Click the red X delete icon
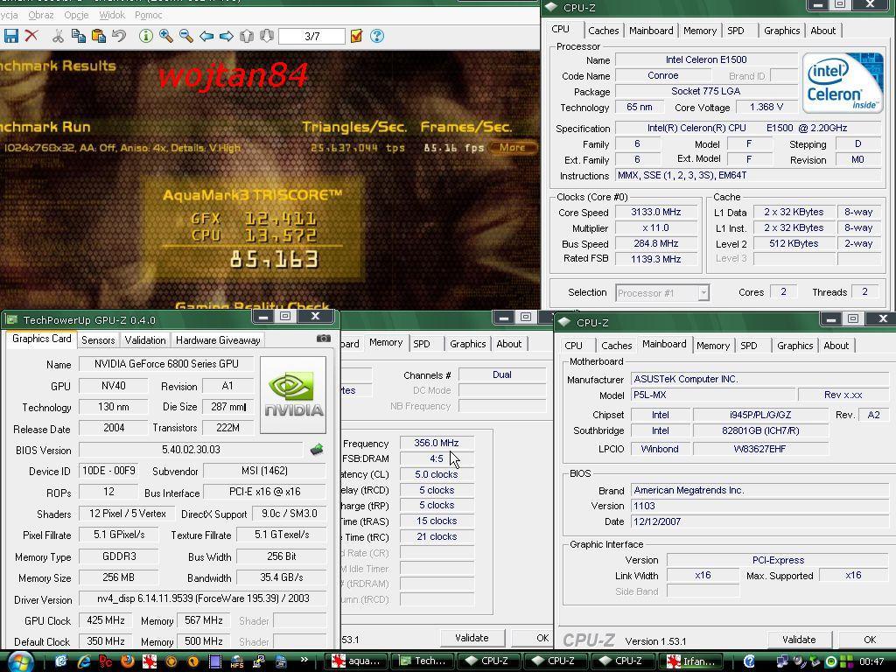896x672 pixels. tap(31, 36)
